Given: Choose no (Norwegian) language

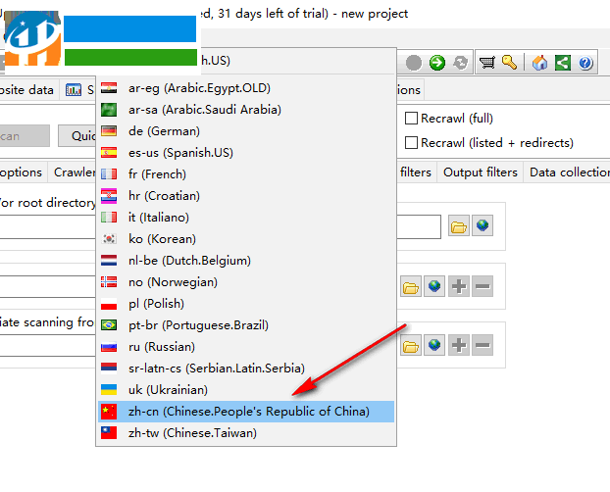Looking at the screenshot, I should (246, 282).
